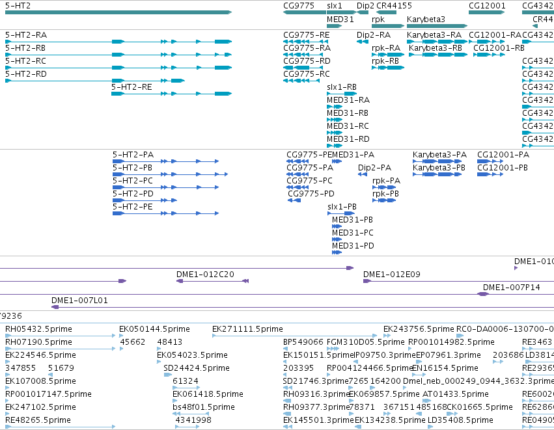Click the rpk-RA transcript label
The image size is (554, 430).
click(x=386, y=48)
